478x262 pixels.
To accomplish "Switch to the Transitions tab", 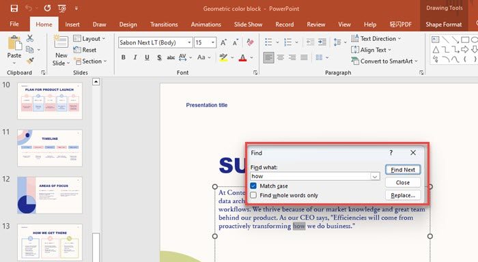I will [164, 25].
